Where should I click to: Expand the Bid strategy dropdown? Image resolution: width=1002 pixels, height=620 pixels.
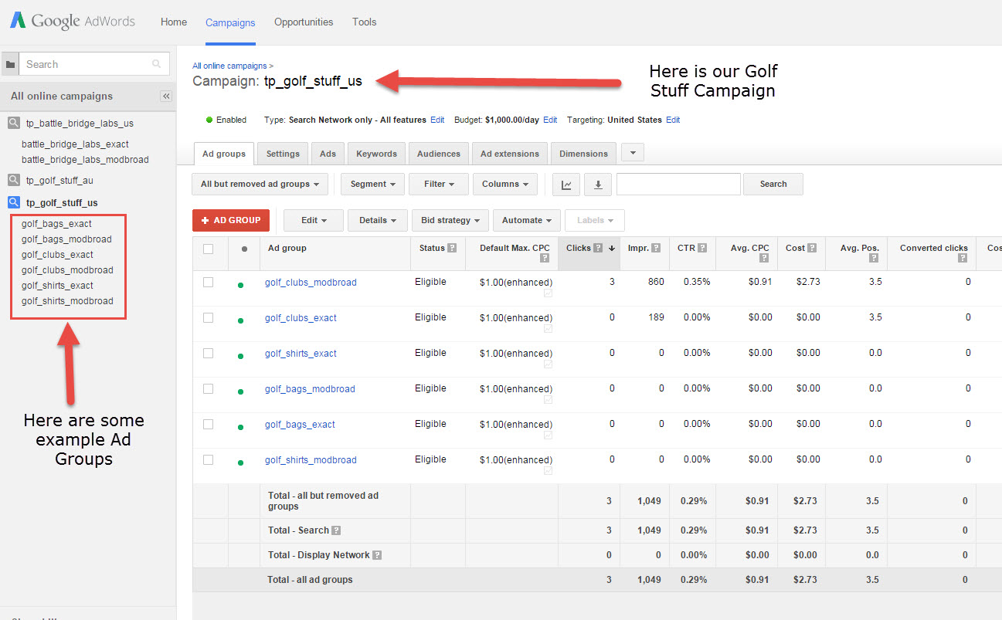coord(450,221)
